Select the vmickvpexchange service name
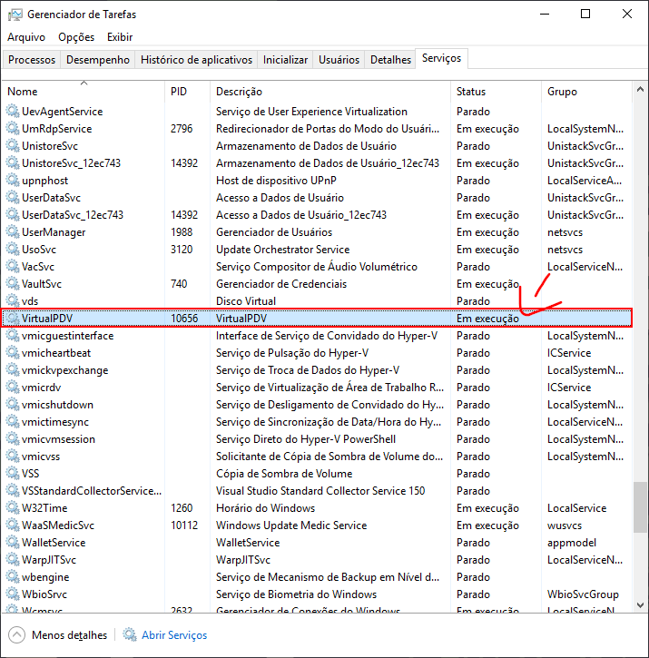649x658 pixels. (65, 370)
